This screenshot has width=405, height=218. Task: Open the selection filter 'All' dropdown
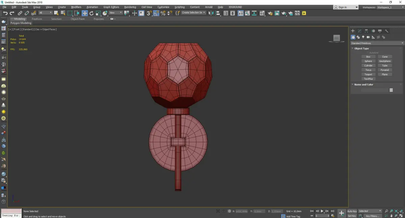point(45,13)
